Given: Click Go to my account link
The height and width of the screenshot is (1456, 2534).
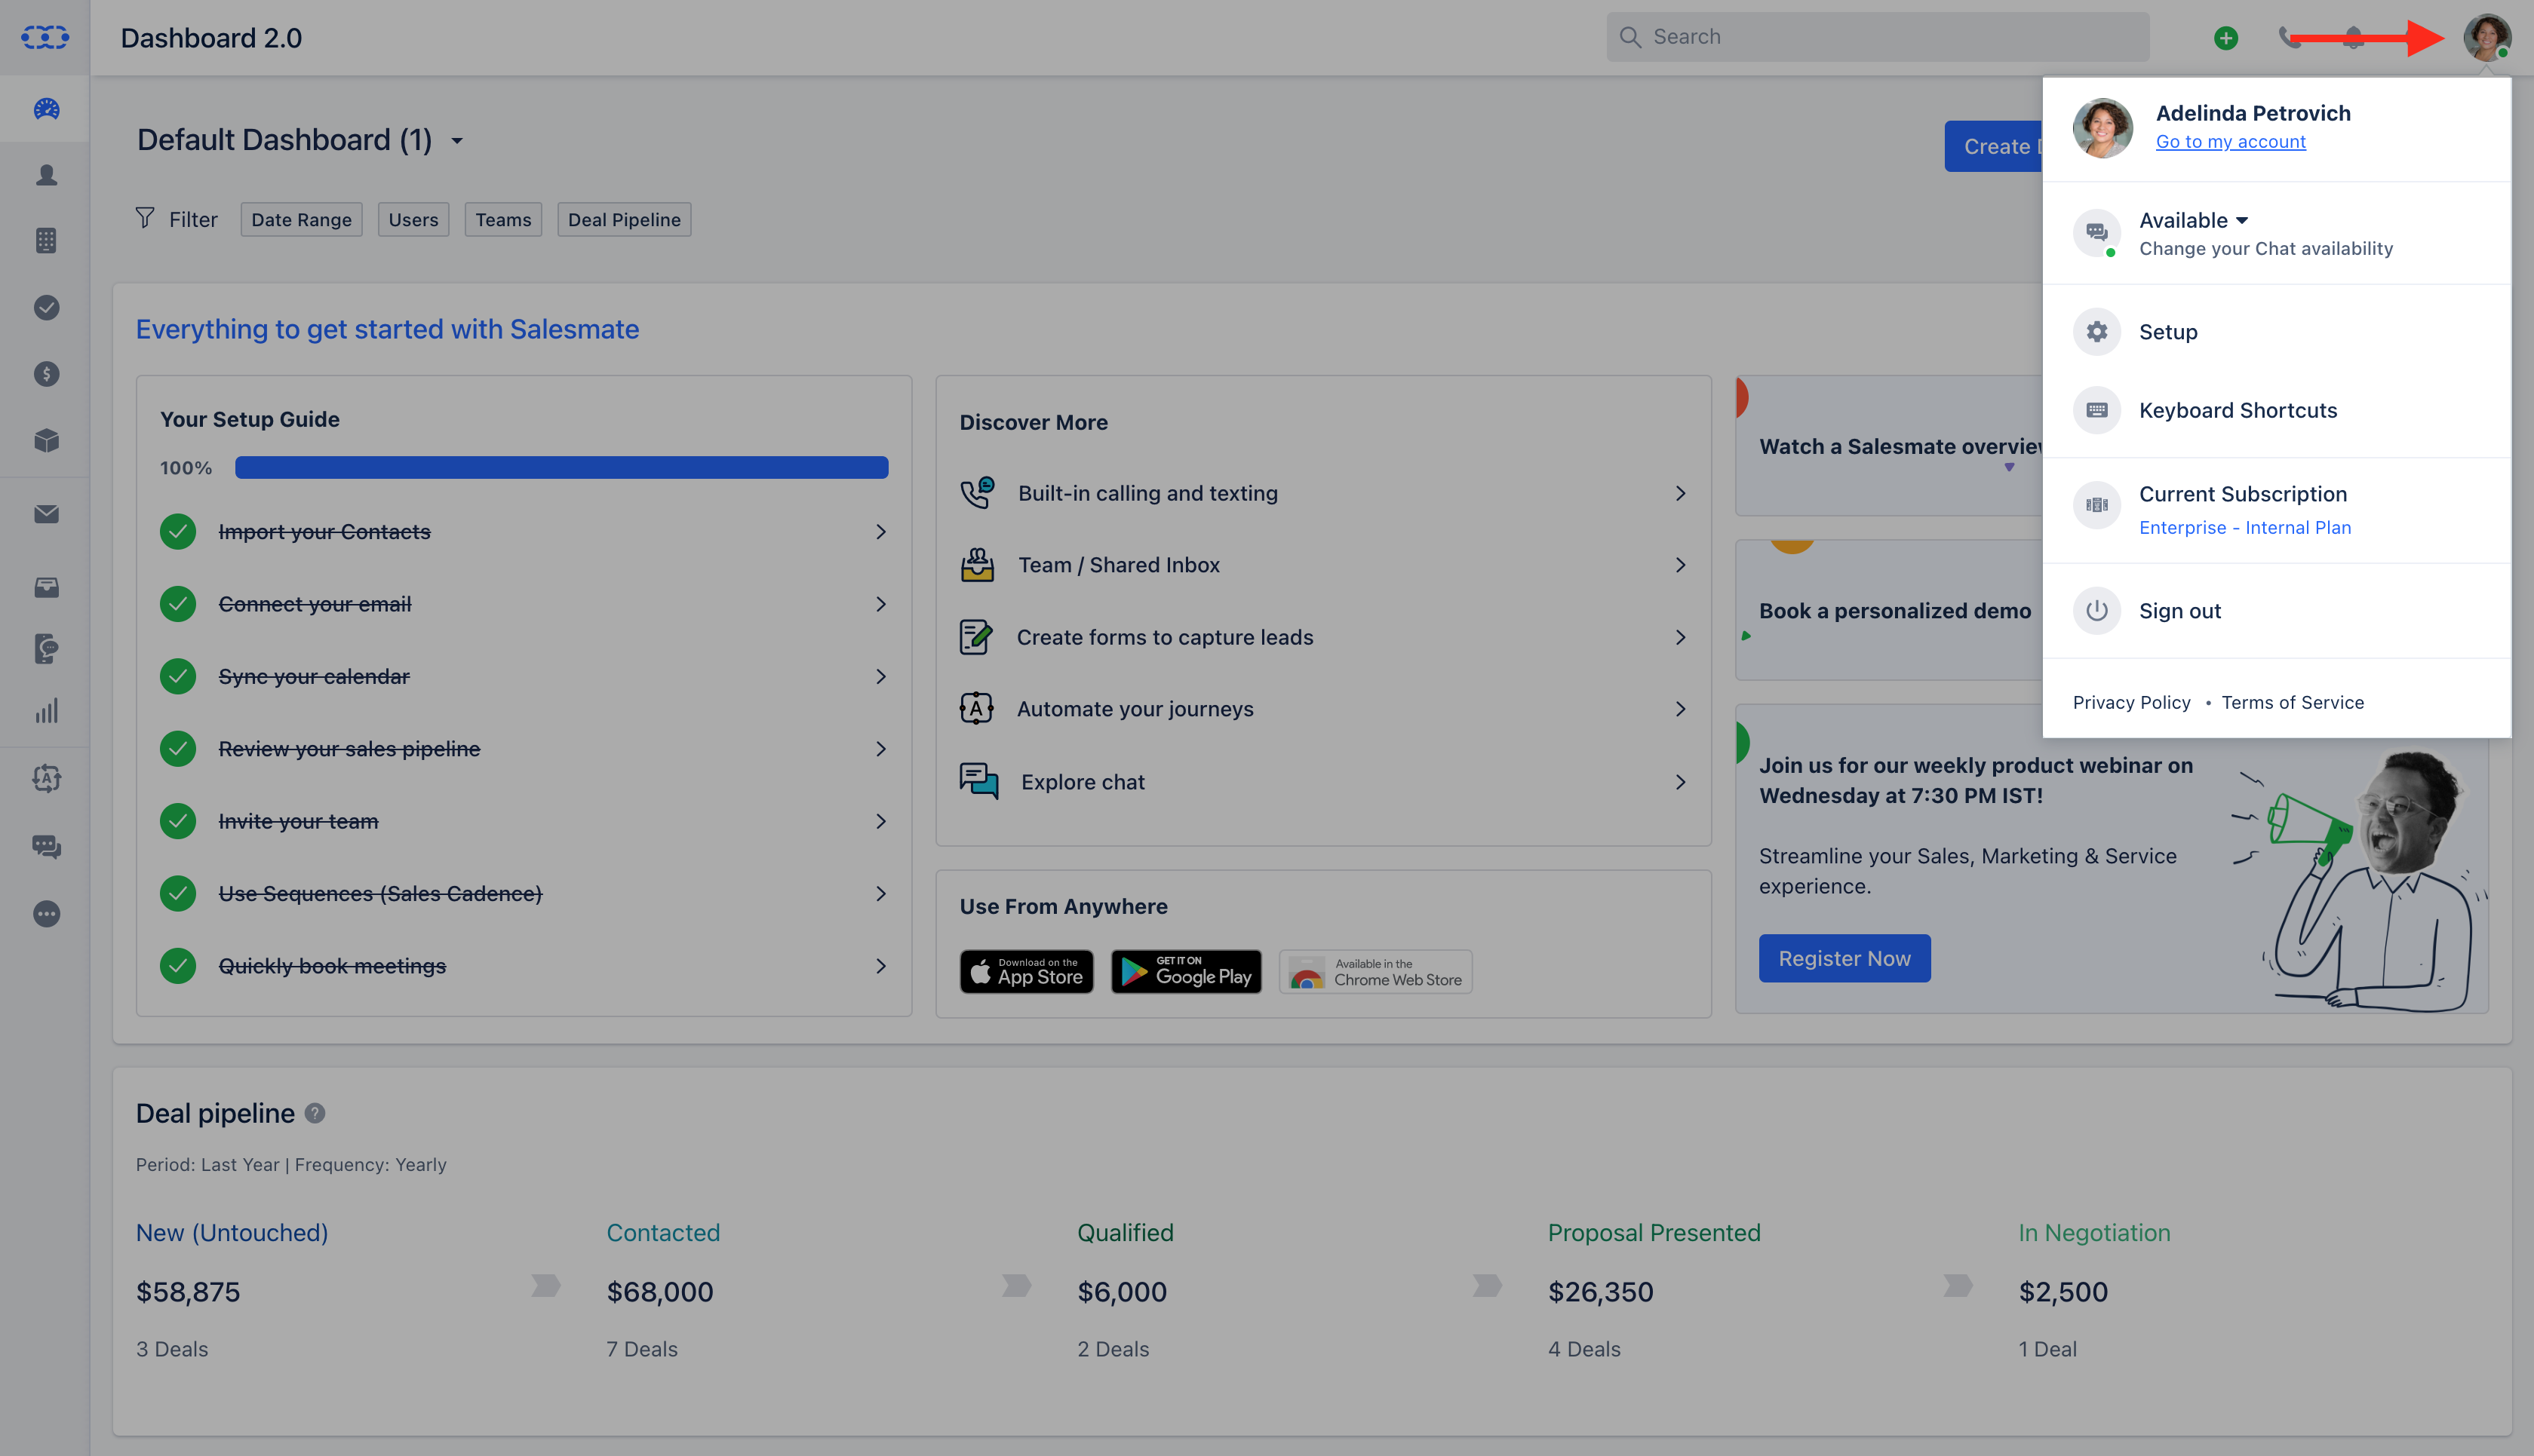Looking at the screenshot, I should [x=2231, y=142].
